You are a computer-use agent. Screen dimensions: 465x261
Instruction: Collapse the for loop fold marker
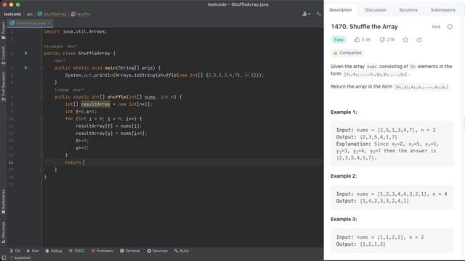point(42,119)
